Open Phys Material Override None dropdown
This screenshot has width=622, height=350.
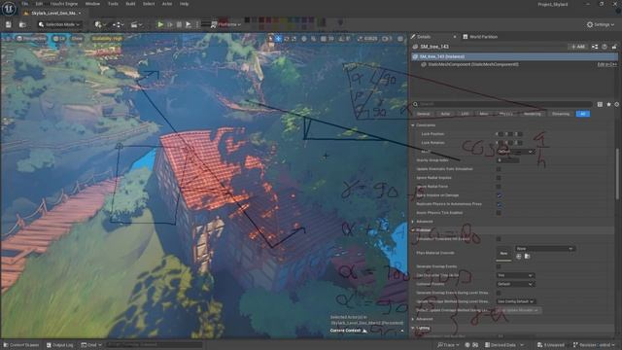click(x=544, y=249)
